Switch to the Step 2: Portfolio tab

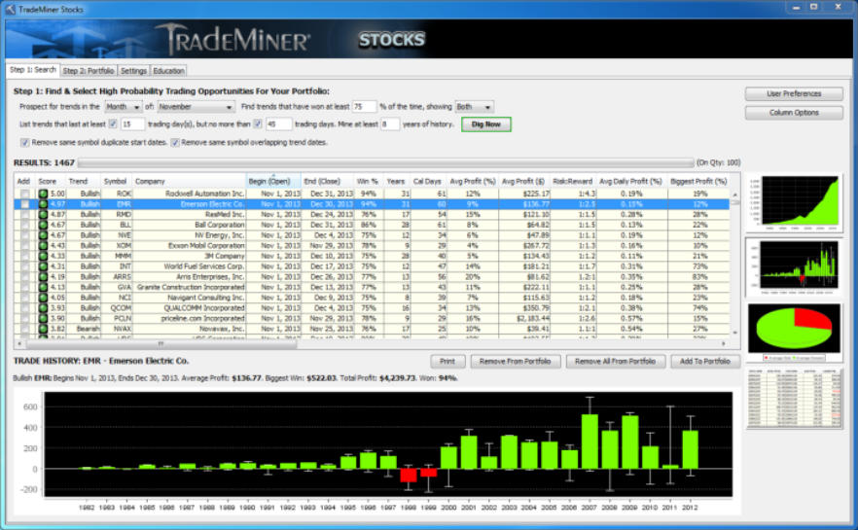[x=89, y=70]
